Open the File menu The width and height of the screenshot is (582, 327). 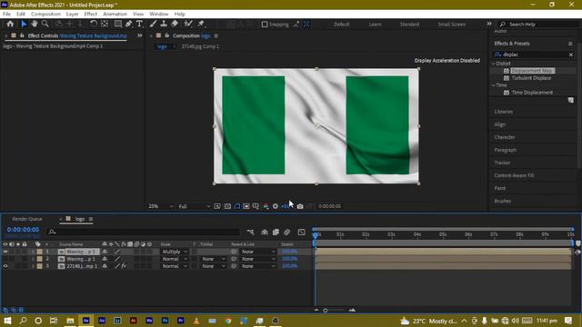pos(6,14)
